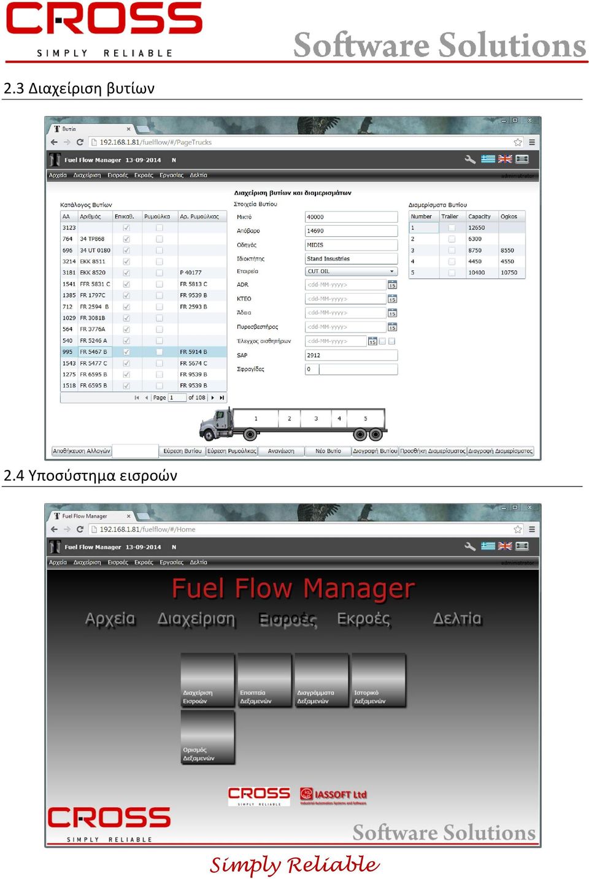Open Ορισμός Δεξαμενών tile

pyautogui.click(x=207, y=737)
